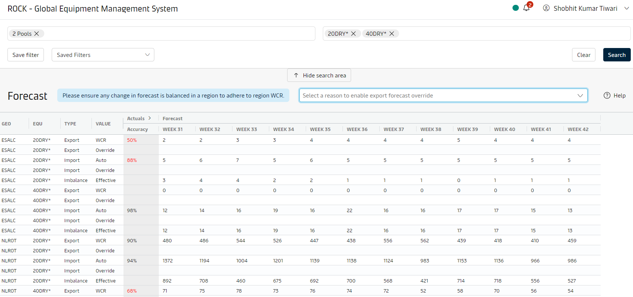Screen dimensions: 633x297
Task: Remove the 20DRY* equipment tag
Action: pos(354,33)
